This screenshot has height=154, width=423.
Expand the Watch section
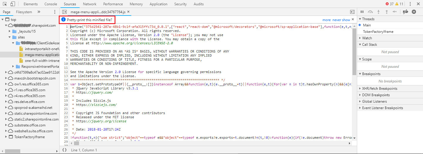(367, 38)
